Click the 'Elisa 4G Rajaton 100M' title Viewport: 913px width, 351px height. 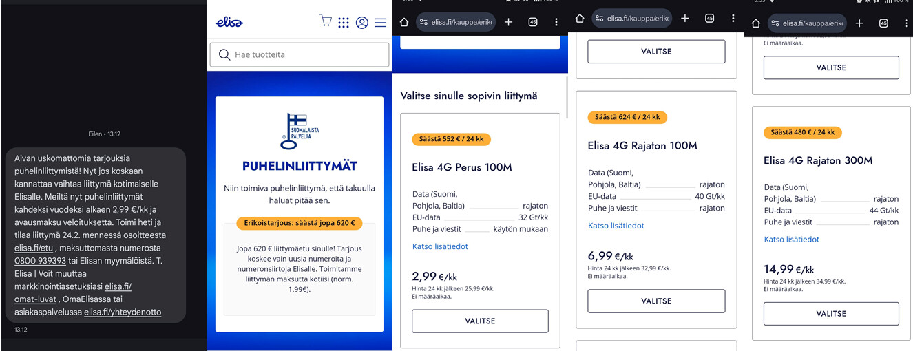coord(642,146)
